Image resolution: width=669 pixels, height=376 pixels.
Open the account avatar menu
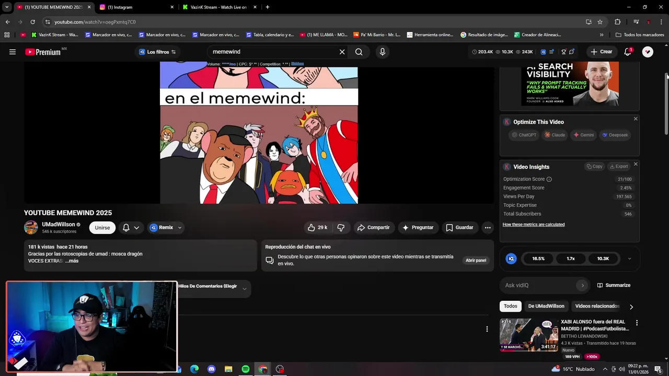click(648, 52)
